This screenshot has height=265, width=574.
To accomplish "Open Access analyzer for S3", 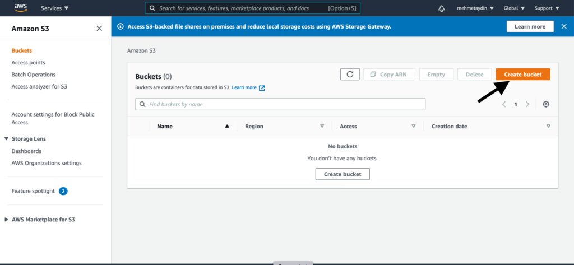I will pyautogui.click(x=39, y=86).
